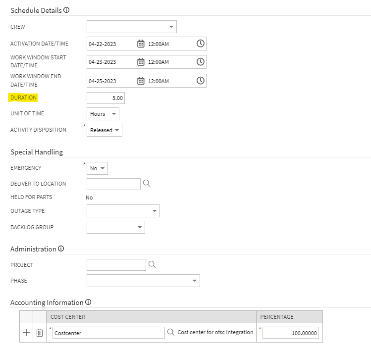Viewport: 371px width, 347px height.
Task: Open the Phase dropdown
Action: [x=143, y=281]
